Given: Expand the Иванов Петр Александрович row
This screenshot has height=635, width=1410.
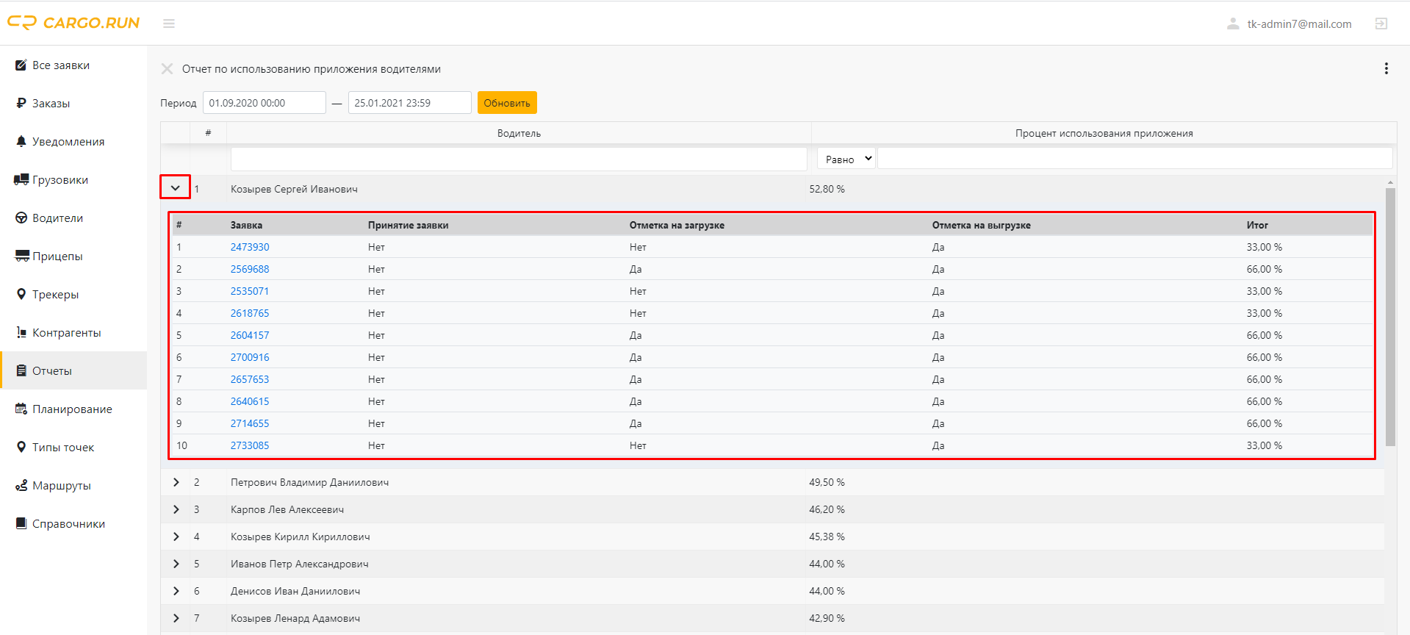Looking at the screenshot, I should pos(176,564).
